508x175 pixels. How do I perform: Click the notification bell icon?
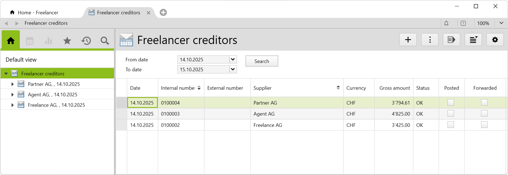click(446, 23)
